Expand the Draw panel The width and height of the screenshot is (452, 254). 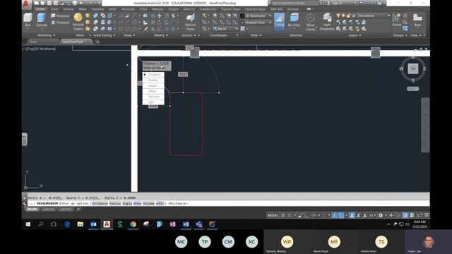[129, 35]
